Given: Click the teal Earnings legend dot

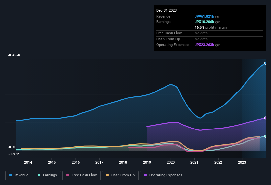Looking at the screenshot, I should [x=39, y=175].
